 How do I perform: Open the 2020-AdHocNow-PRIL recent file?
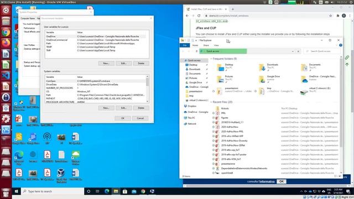point(232,132)
